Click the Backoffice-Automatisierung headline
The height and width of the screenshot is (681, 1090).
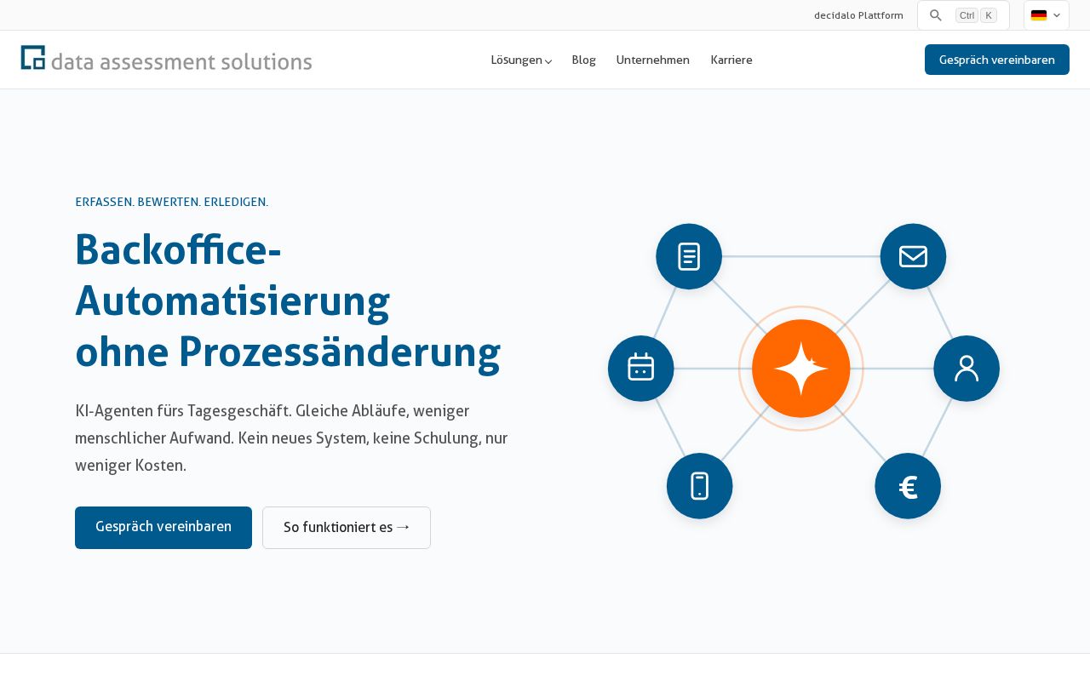288,300
